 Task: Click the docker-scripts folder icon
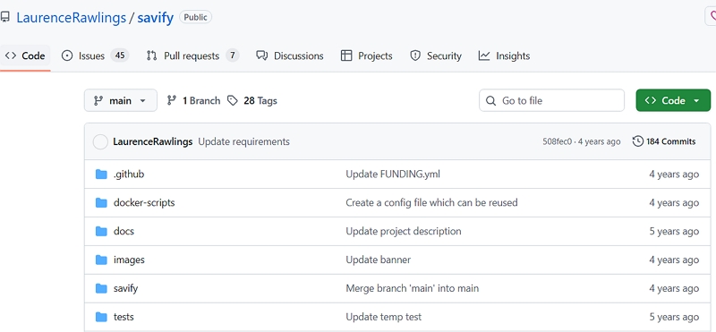point(101,203)
